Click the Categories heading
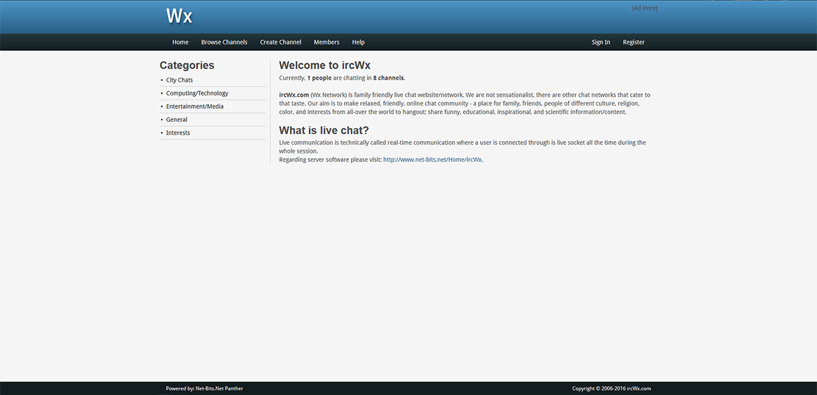This screenshot has width=817, height=395. (187, 65)
